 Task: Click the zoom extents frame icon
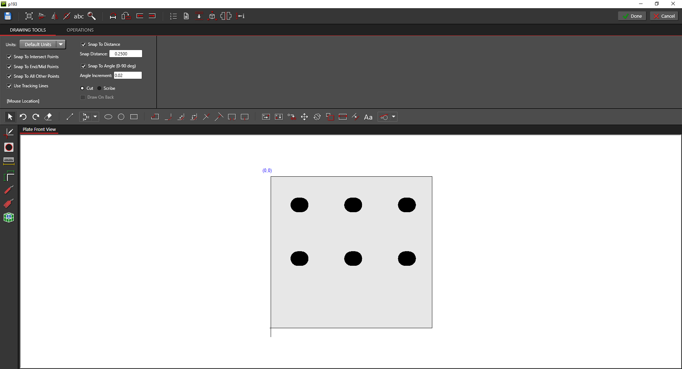click(29, 16)
